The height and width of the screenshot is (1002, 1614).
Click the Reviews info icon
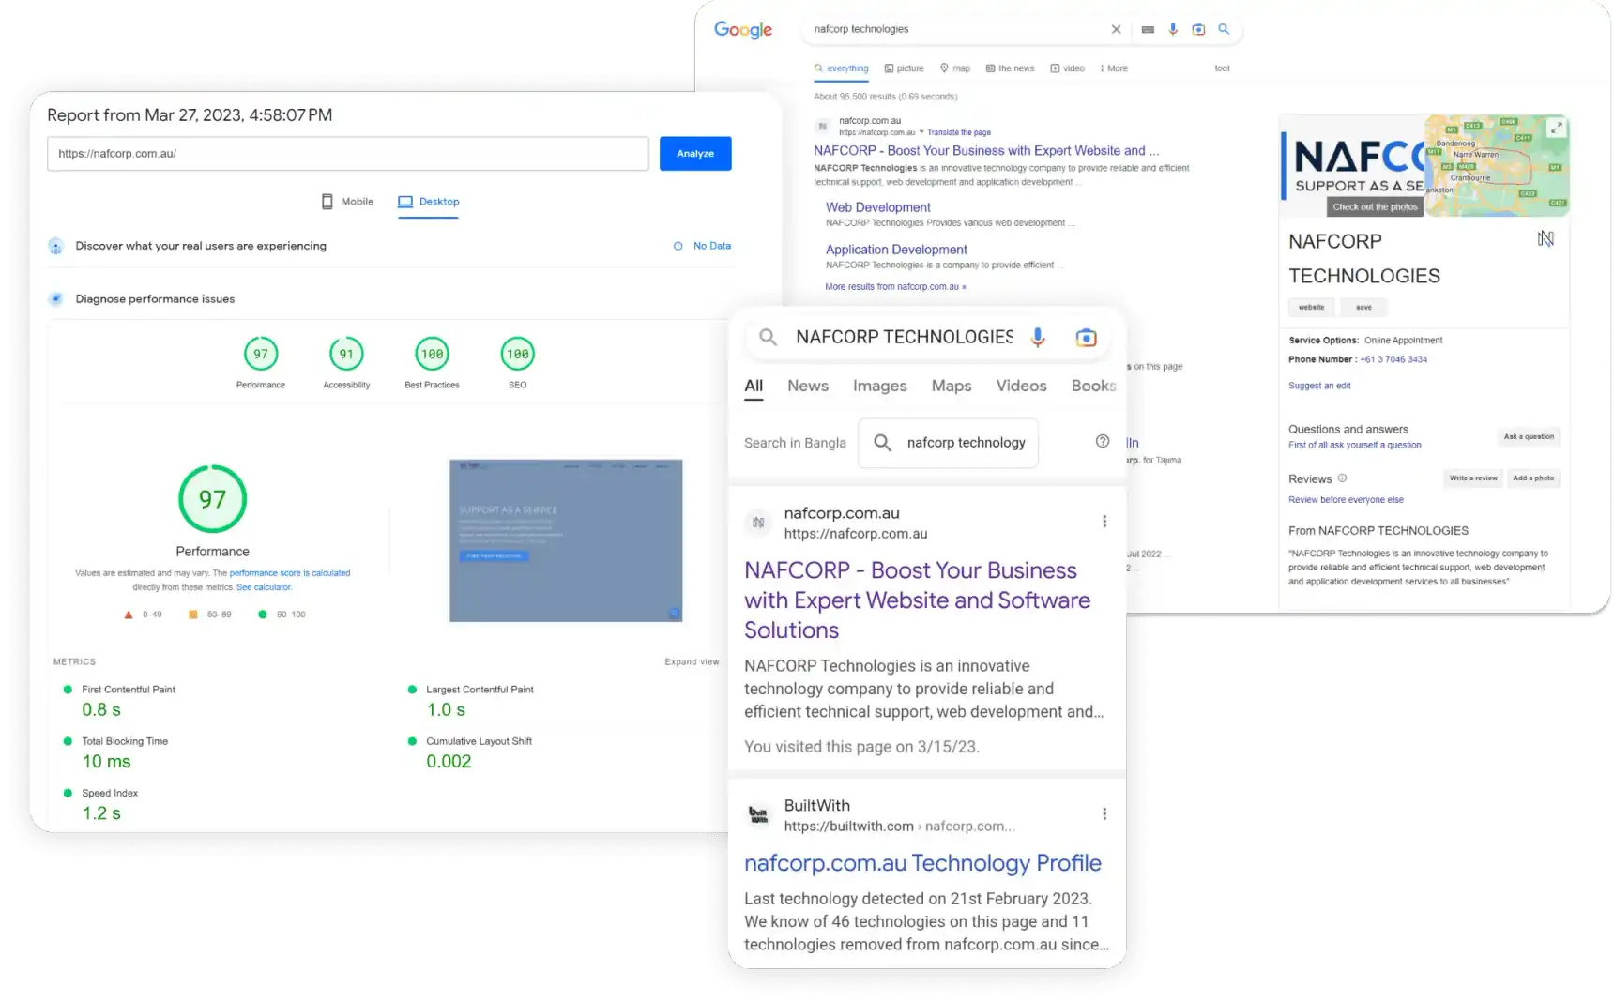coord(1342,478)
